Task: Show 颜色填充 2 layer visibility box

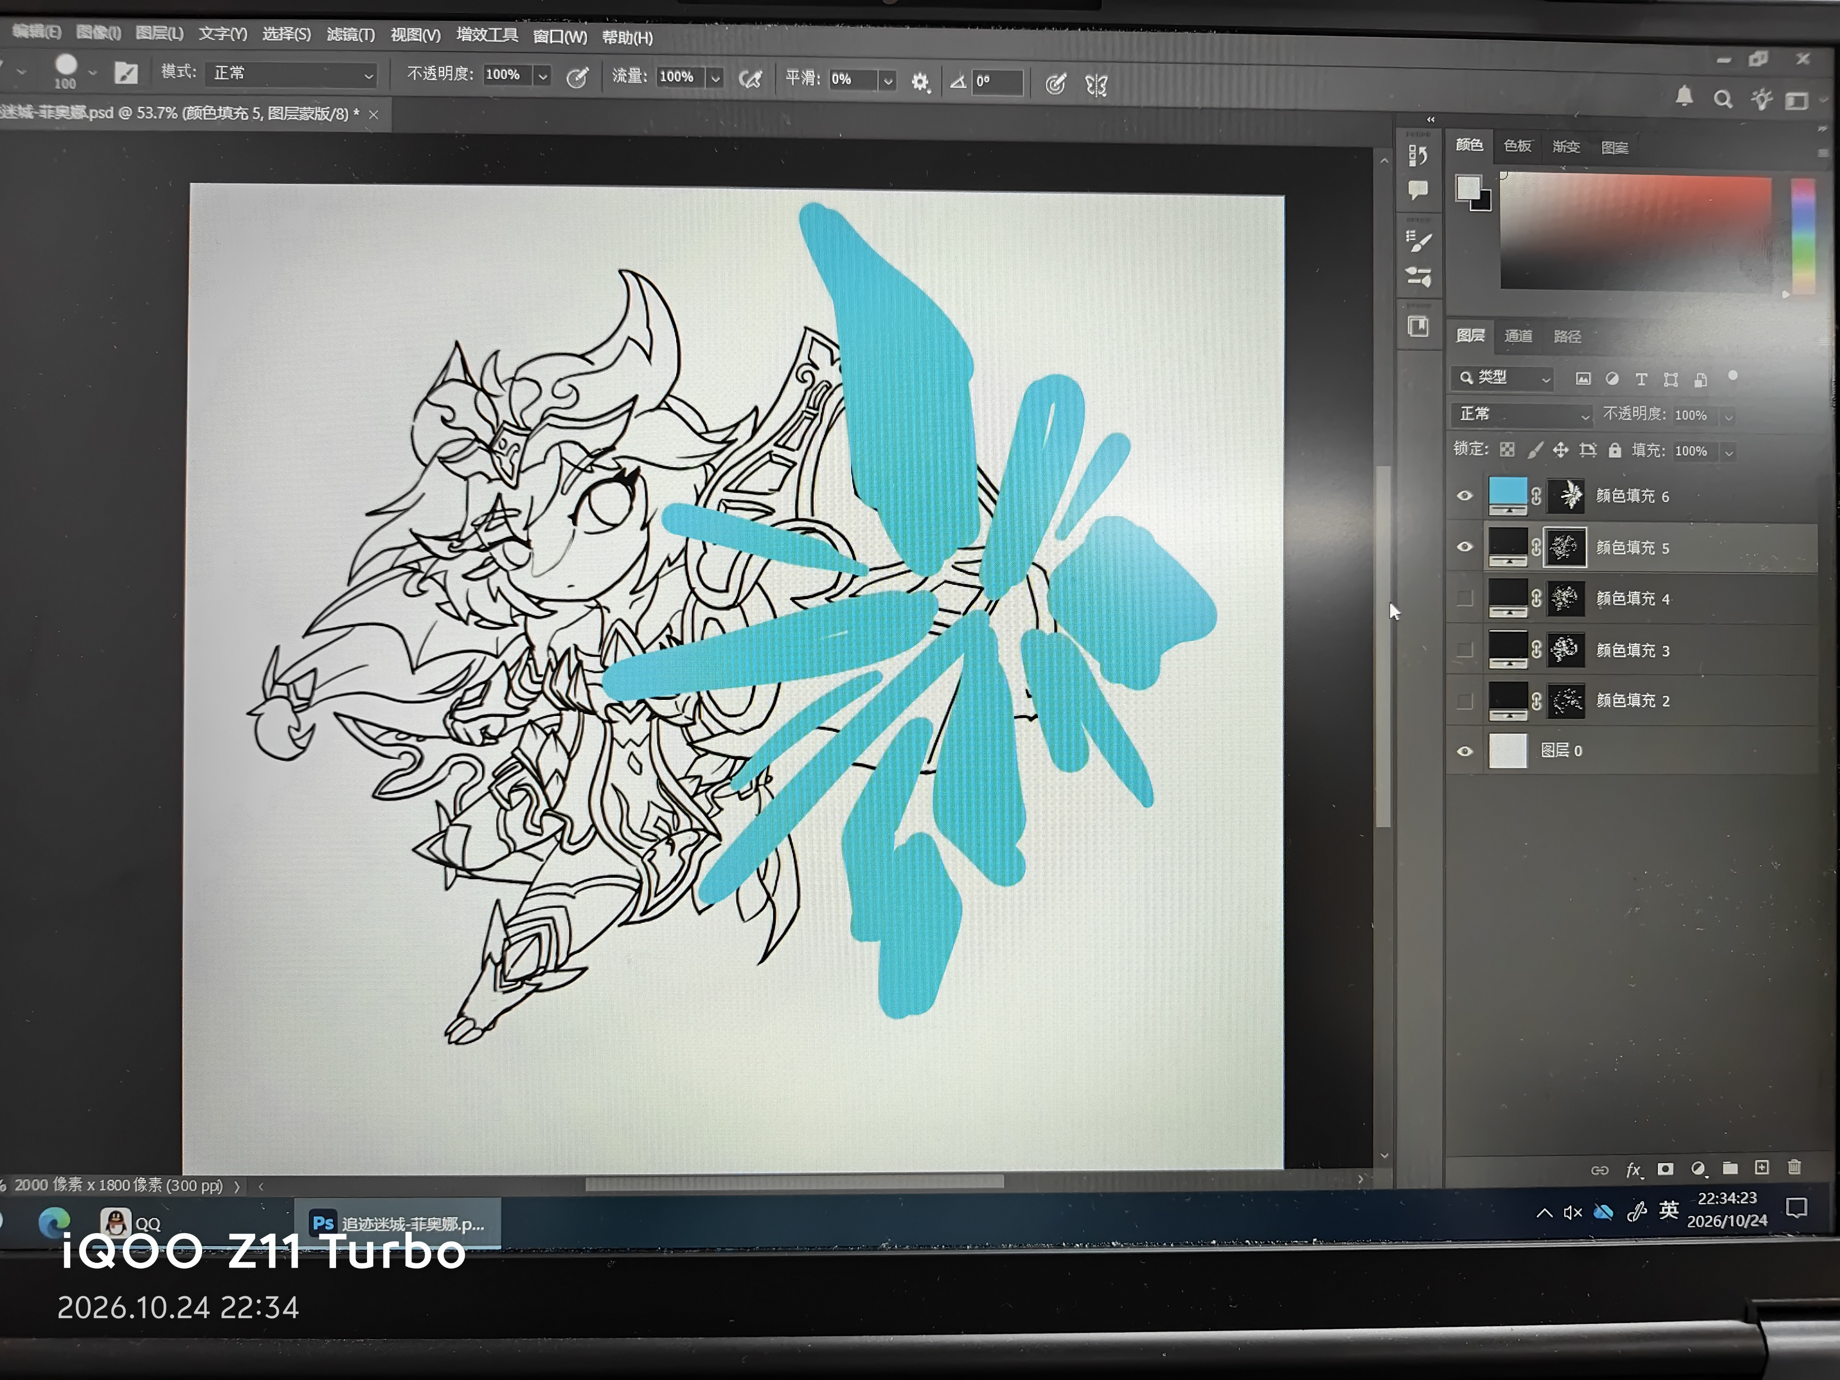Action: 1465,701
